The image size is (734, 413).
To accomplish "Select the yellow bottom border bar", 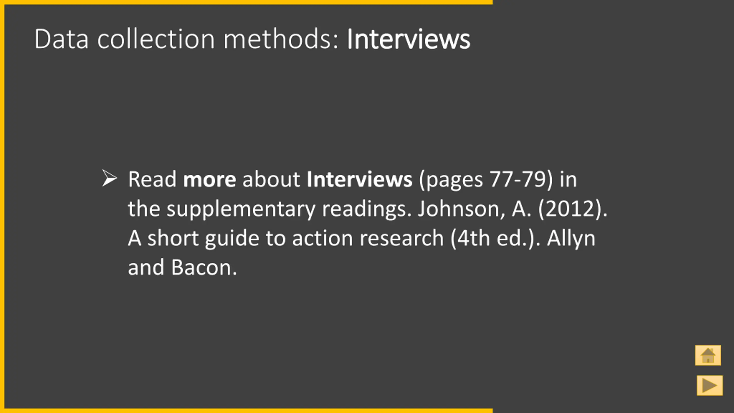I will coord(247,411).
